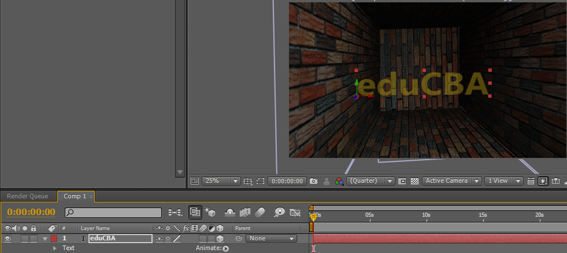The width and height of the screenshot is (567, 253).
Task: Hide all shy layers in timeline
Action: click(x=230, y=213)
